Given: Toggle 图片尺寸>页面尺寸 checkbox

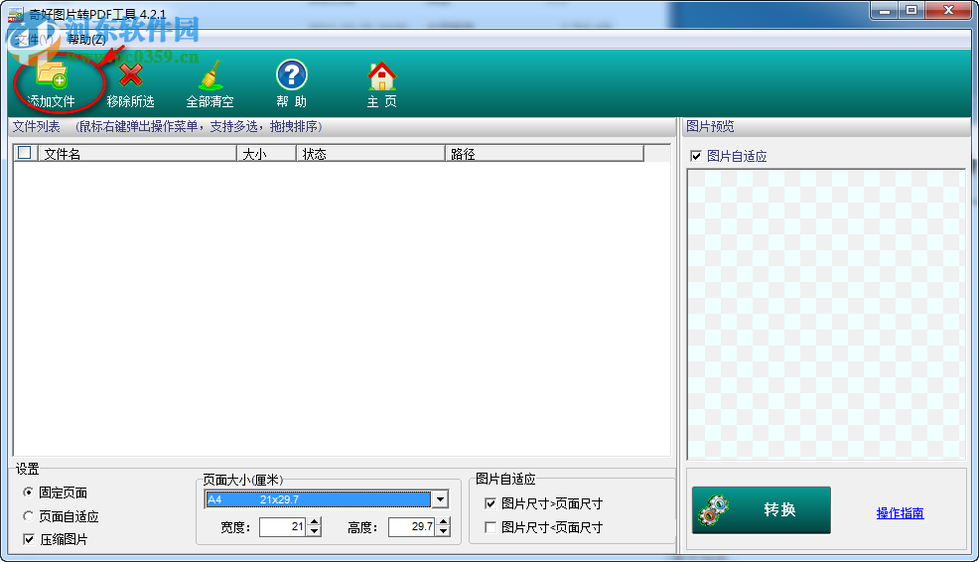Looking at the screenshot, I should coord(490,503).
